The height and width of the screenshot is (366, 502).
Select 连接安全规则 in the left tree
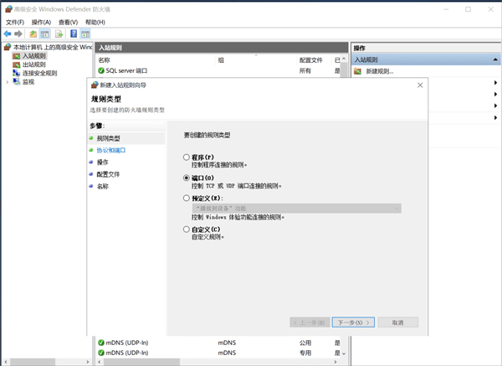(x=39, y=73)
